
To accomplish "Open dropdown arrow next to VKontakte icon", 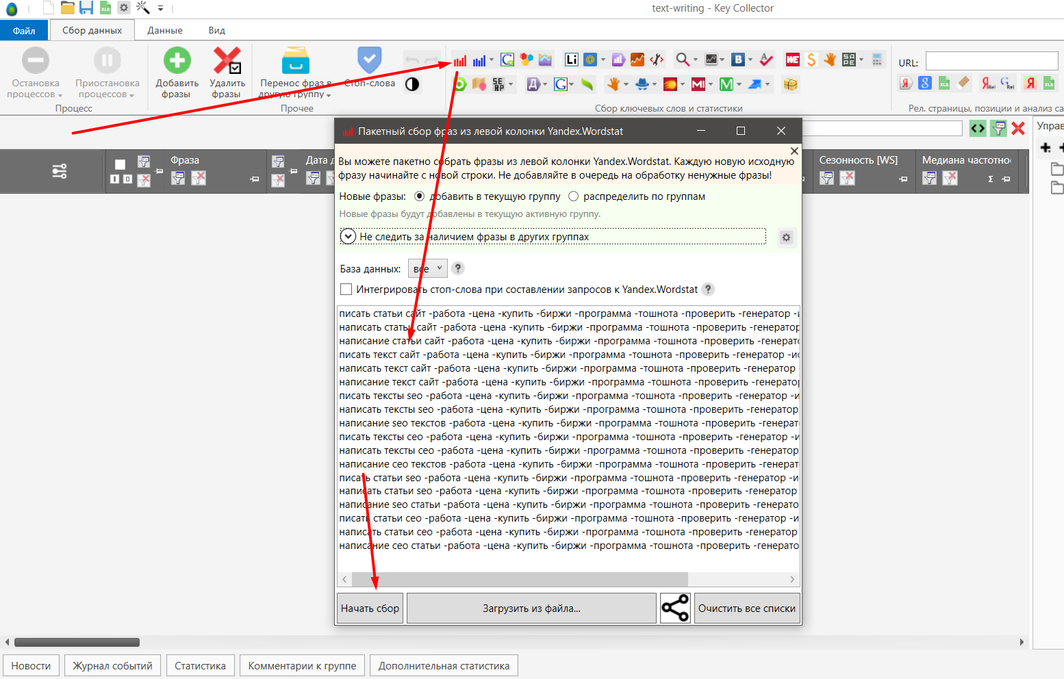I will tap(750, 60).
